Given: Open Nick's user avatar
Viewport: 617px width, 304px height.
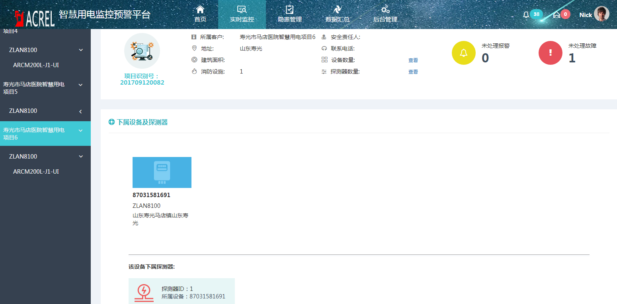Looking at the screenshot, I should coord(601,14).
